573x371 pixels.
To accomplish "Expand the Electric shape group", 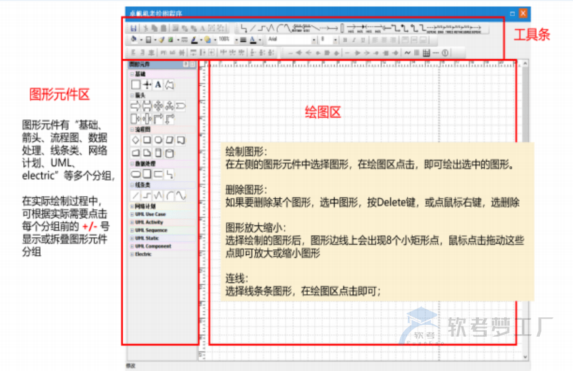I will (x=132, y=254).
